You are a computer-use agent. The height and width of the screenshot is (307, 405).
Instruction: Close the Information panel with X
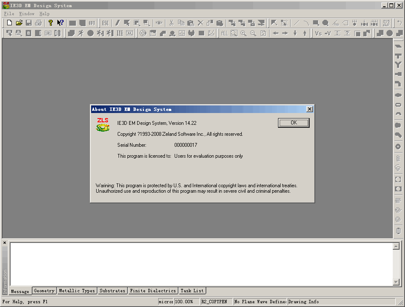coord(5,243)
